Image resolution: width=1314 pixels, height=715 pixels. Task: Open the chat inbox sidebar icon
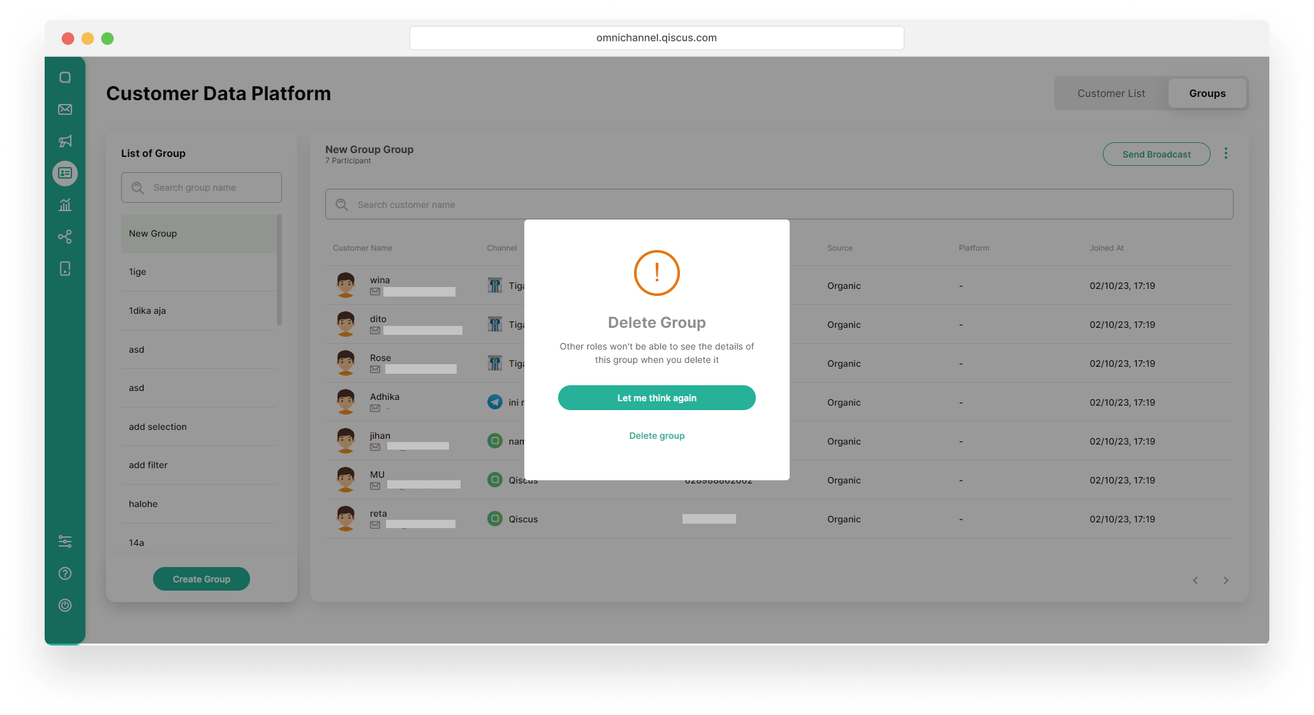[65, 78]
